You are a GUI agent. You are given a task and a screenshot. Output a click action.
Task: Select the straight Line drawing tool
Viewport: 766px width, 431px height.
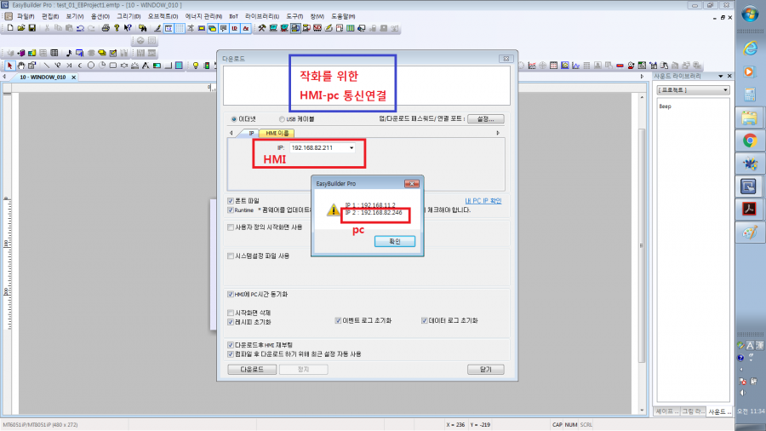click(x=47, y=65)
